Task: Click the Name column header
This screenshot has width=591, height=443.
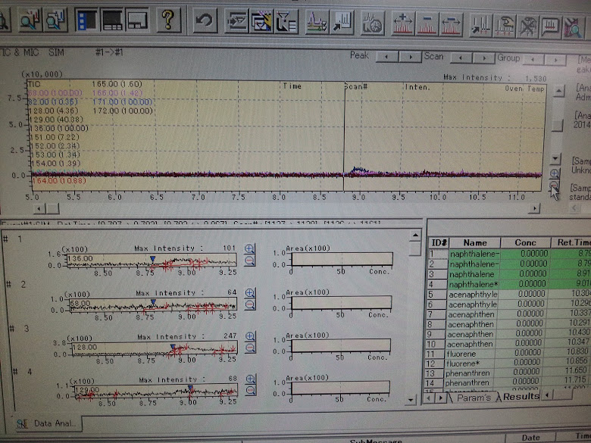Action: click(474, 243)
